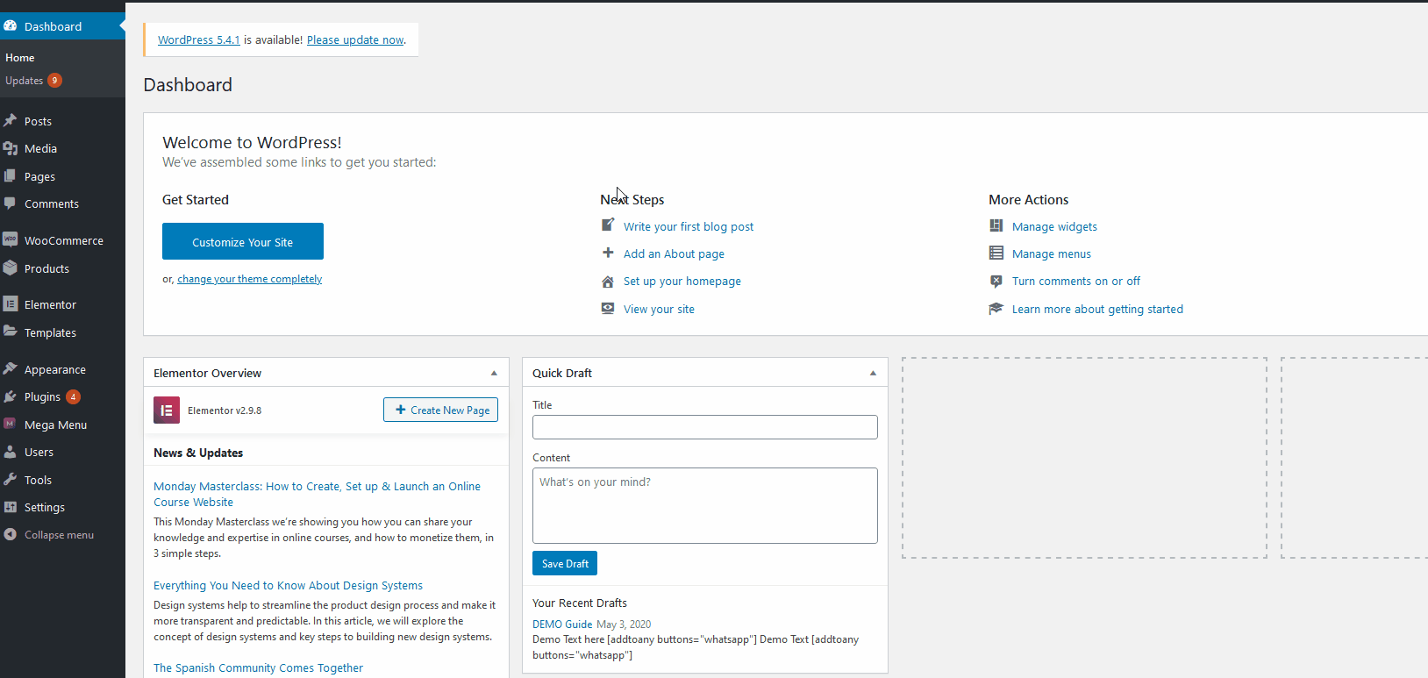This screenshot has width=1428, height=678.
Task: Click house icon beside Set up your homepage
Action: [608, 281]
